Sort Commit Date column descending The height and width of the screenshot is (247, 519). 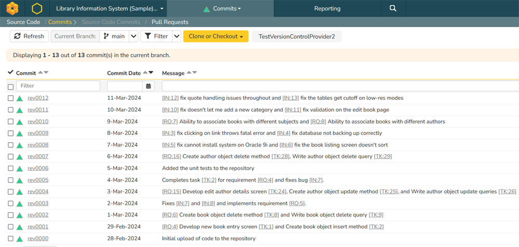[151, 73]
